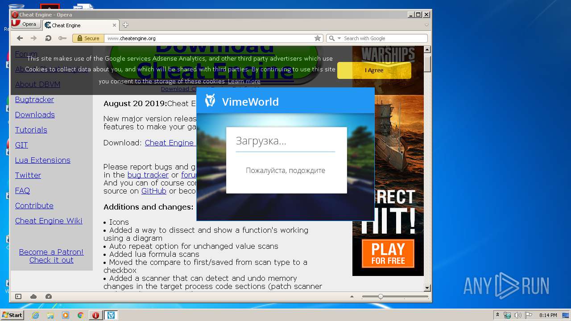Open the FAQ sidebar link
571x321 pixels.
click(x=22, y=190)
